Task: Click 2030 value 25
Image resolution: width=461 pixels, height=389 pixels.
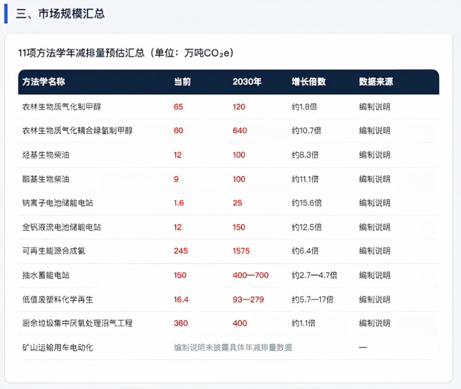Action: pyautogui.click(x=237, y=203)
